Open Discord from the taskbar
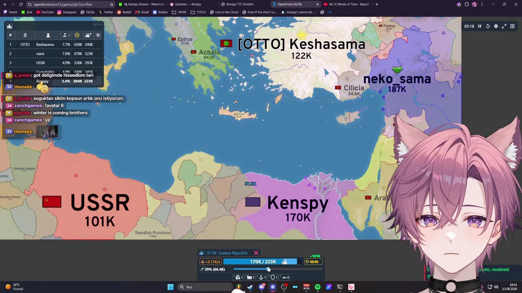Screen dimensions: 522x293 coord(261,287)
